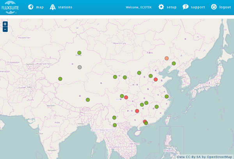Open setup via the gear icon
This screenshot has width=234, height=159.
click(161, 7)
